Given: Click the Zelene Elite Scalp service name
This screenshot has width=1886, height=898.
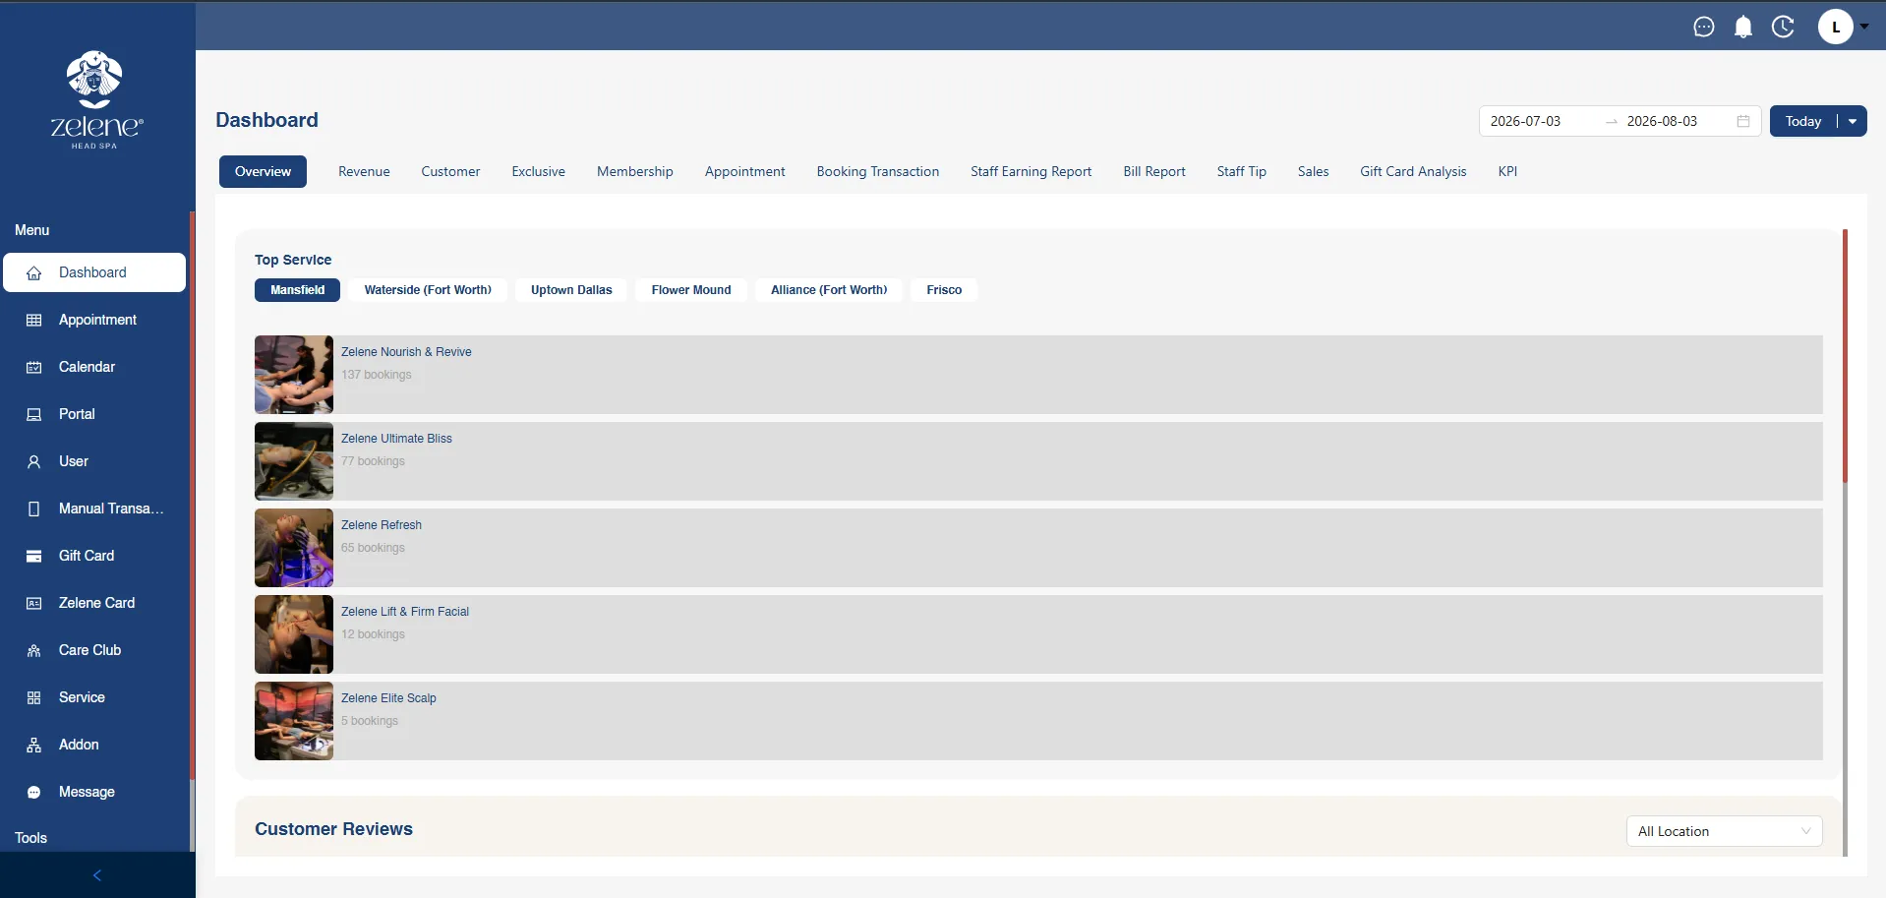Looking at the screenshot, I should click(x=388, y=698).
